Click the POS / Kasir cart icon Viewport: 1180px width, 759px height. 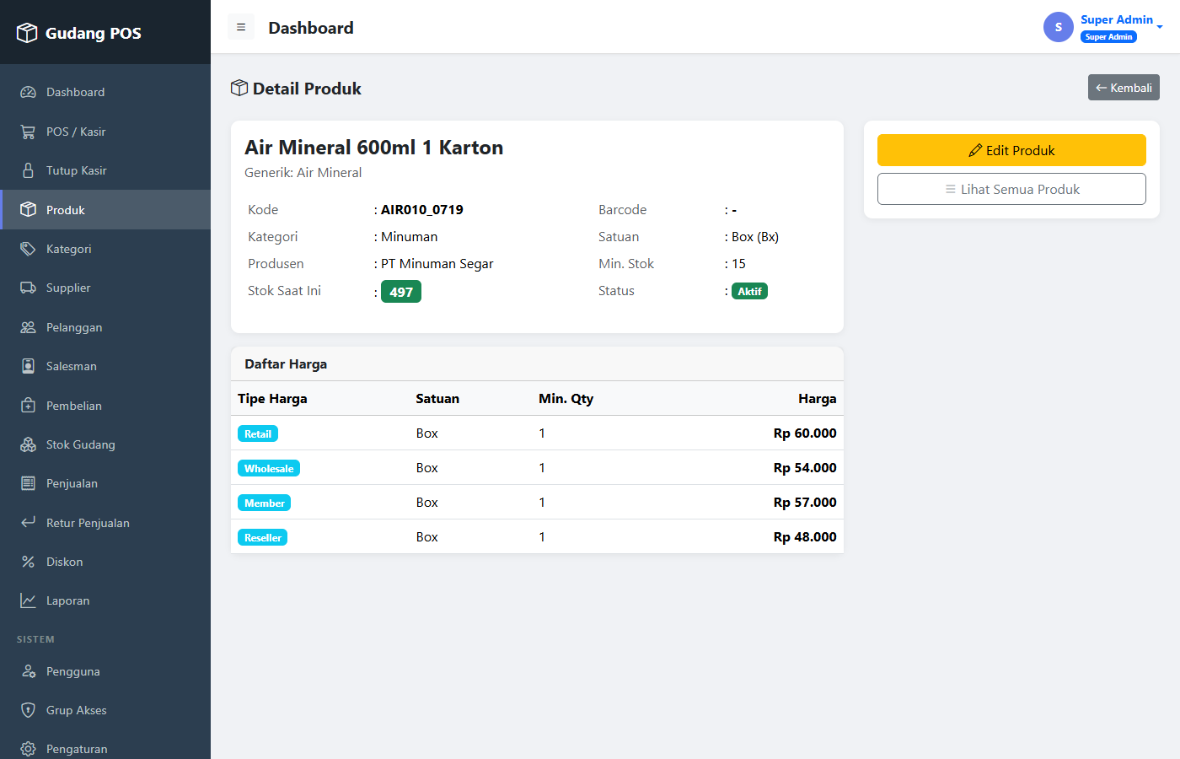tap(28, 132)
